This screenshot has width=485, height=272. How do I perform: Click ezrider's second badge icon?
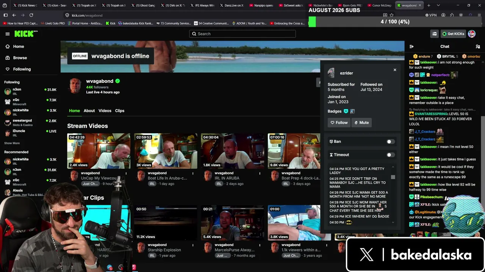click(352, 111)
